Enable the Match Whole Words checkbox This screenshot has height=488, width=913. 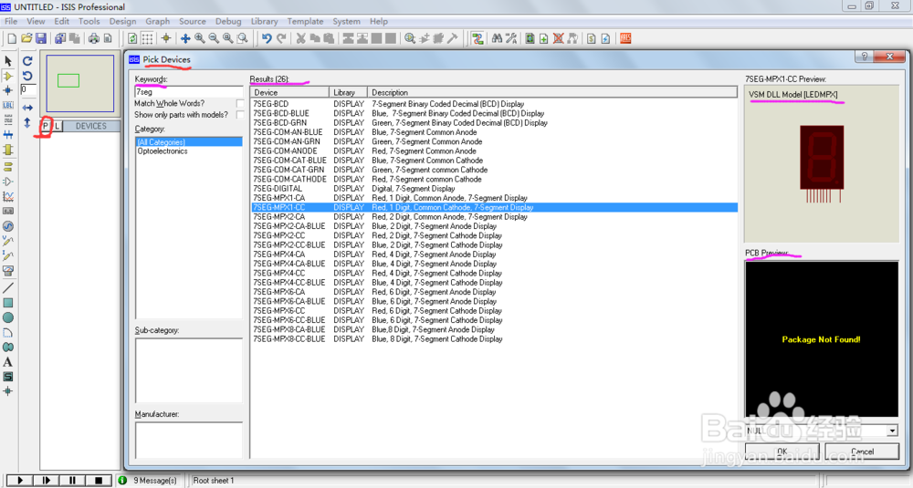240,104
